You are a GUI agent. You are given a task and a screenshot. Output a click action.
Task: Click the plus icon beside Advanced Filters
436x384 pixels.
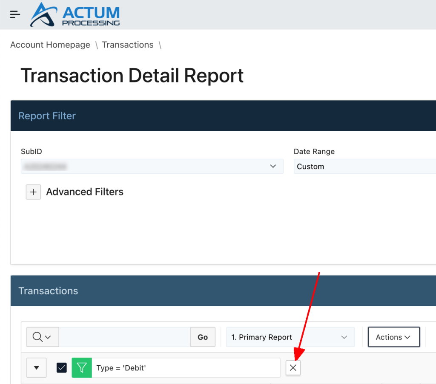point(33,192)
